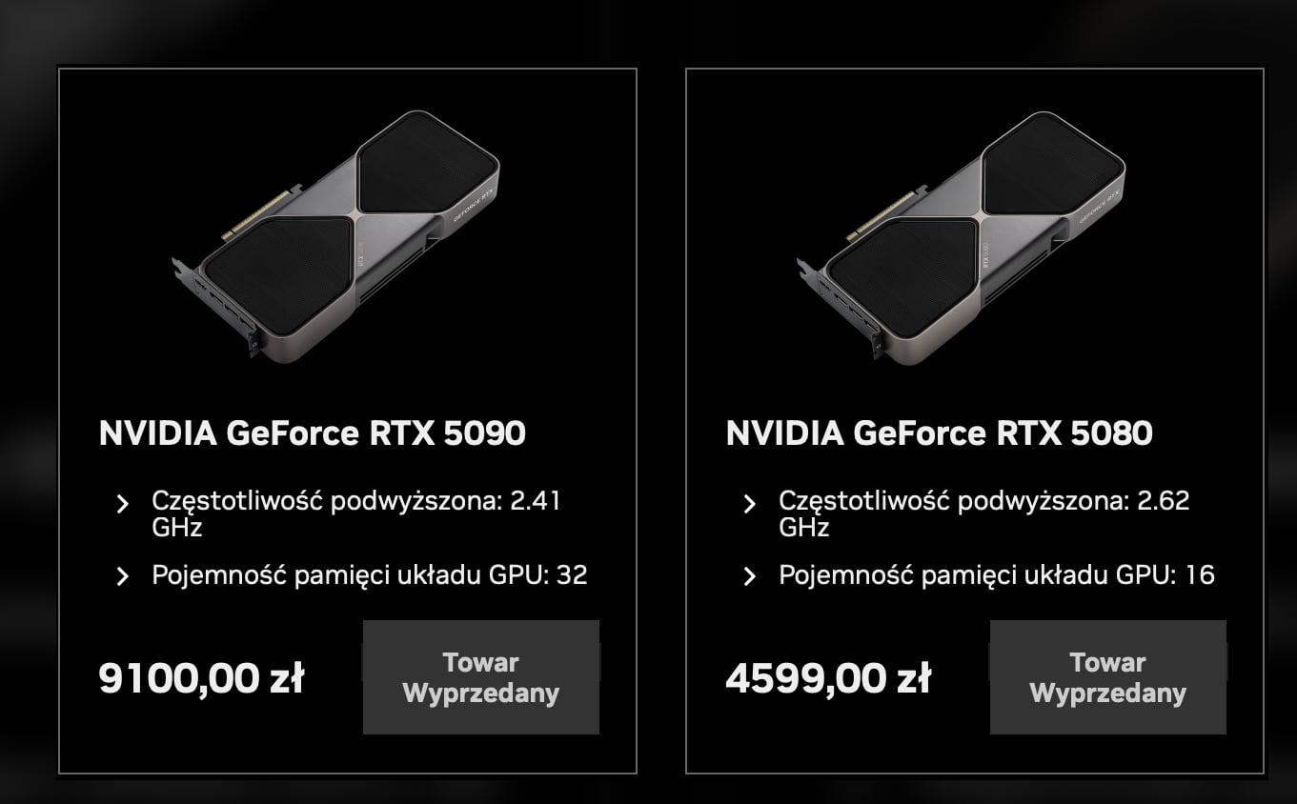The width and height of the screenshot is (1297, 804).
Task: Select the 4599,00 zł price
Action: click(827, 679)
